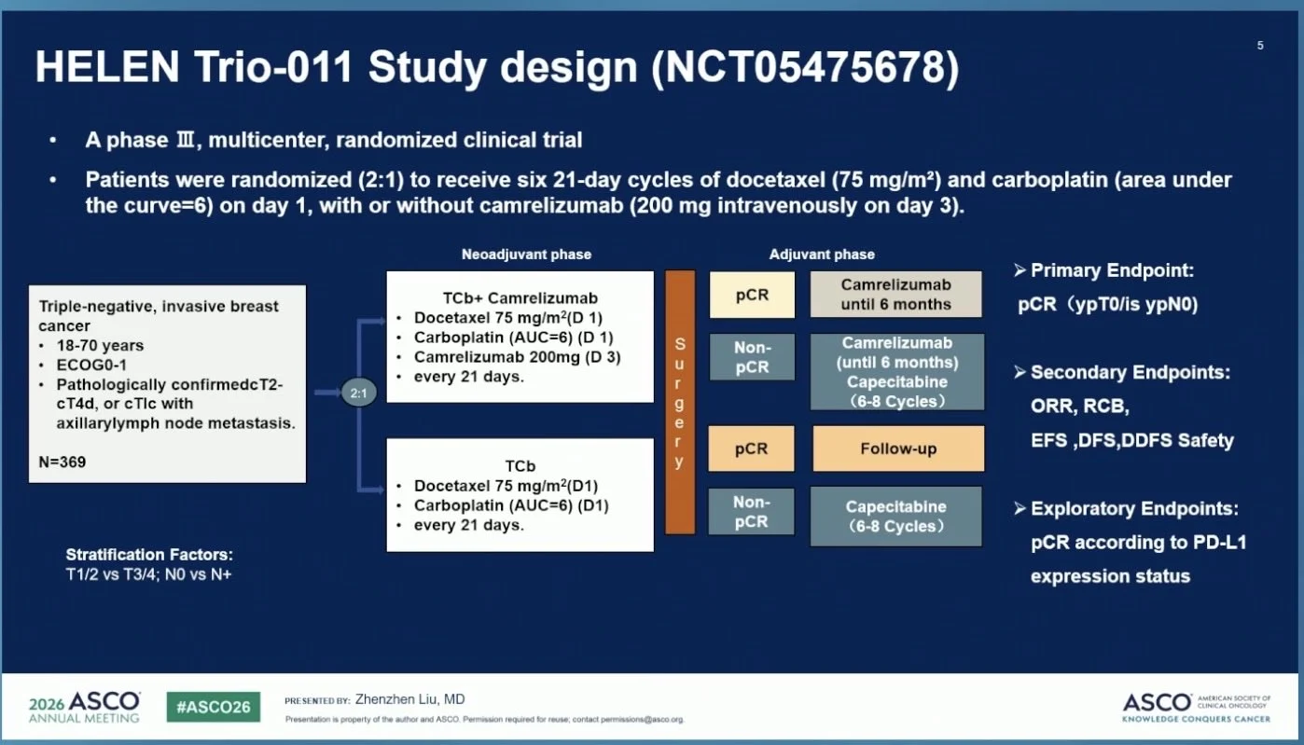Click the 'ORR, RCB,' endpoints line

1080,407
